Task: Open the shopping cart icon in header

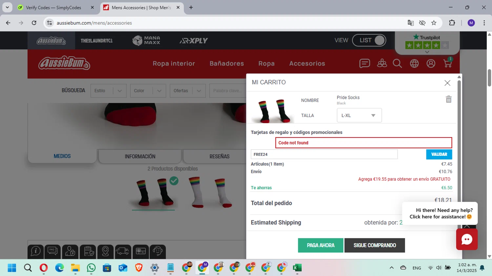Action: coord(448,63)
